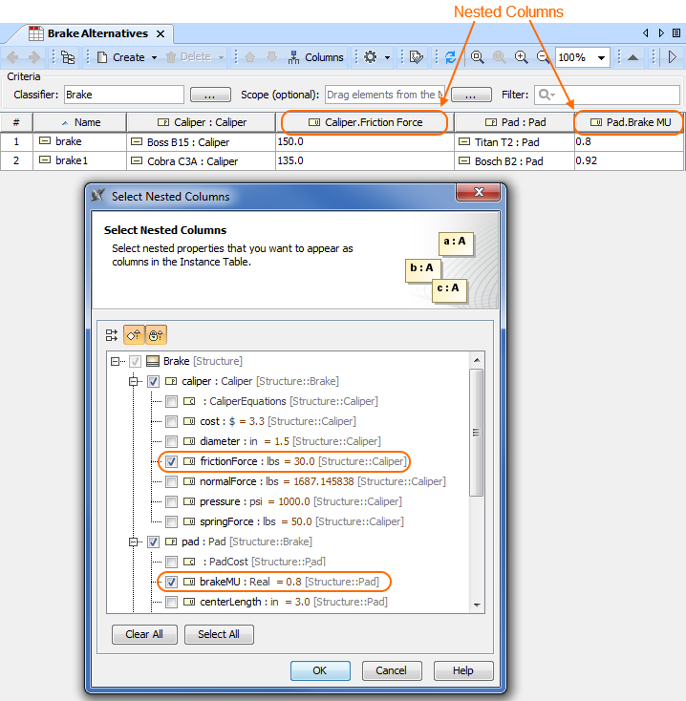Click the Pad.Brake MU column header
The image size is (686, 701).
coord(630,122)
